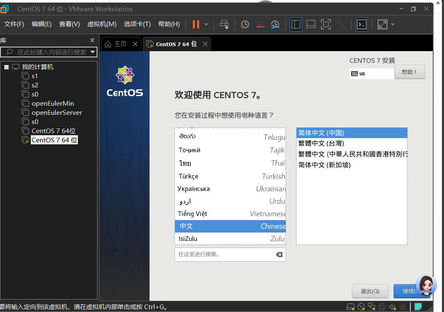
Task: Revert the virtual machine to its snapshot
Action: [260, 24]
